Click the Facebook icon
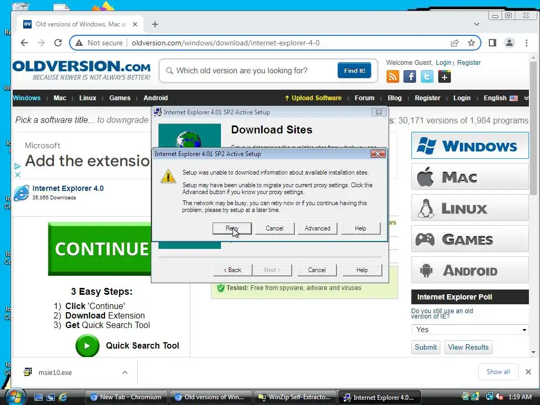 tap(409, 76)
